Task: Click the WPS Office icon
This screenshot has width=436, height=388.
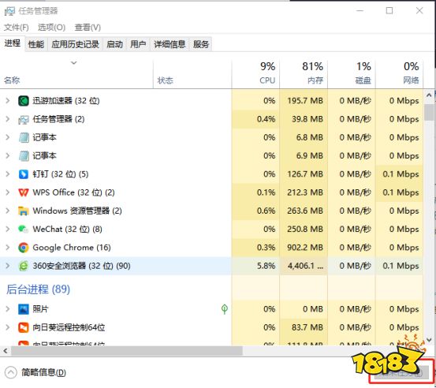Action: (x=24, y=192)
